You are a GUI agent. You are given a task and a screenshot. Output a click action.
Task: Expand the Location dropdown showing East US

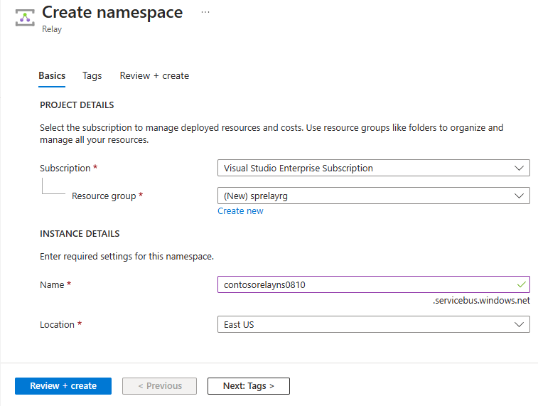pyautogui.click(x=373, y=324)
